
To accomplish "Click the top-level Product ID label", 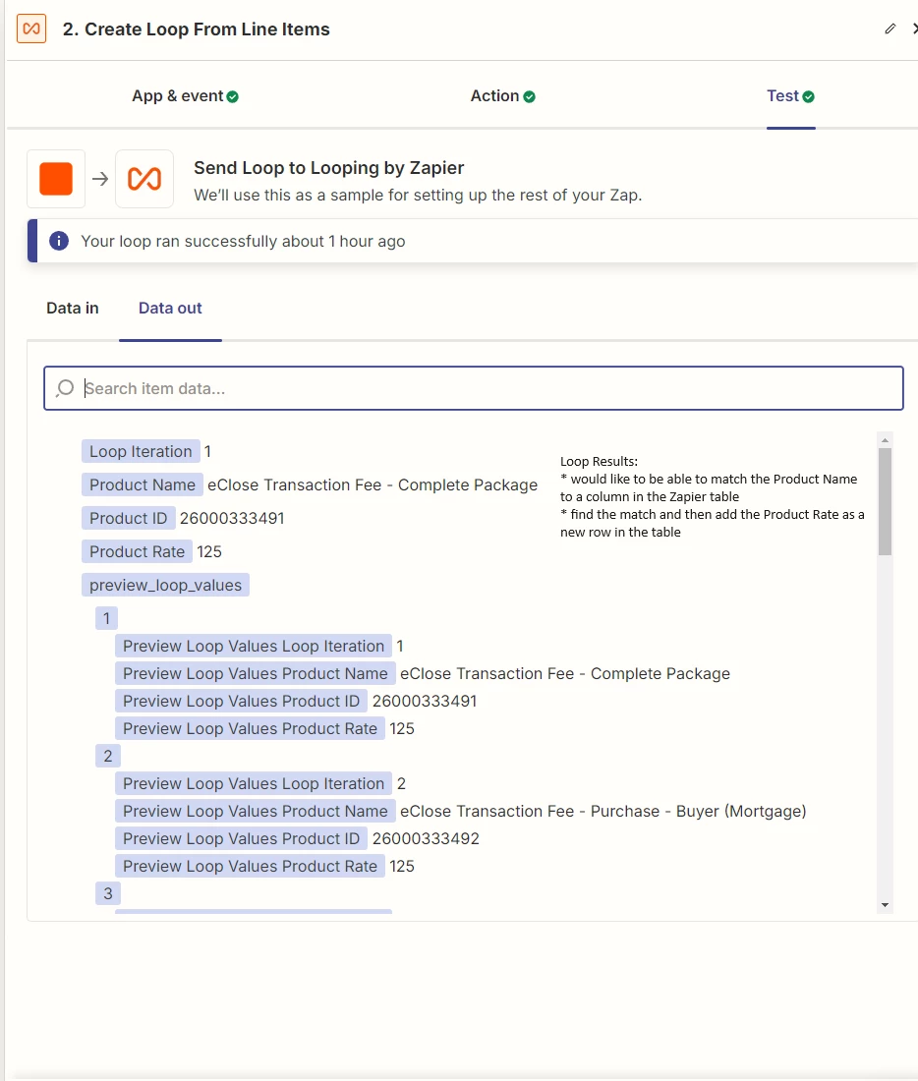I will click(129, 519).
